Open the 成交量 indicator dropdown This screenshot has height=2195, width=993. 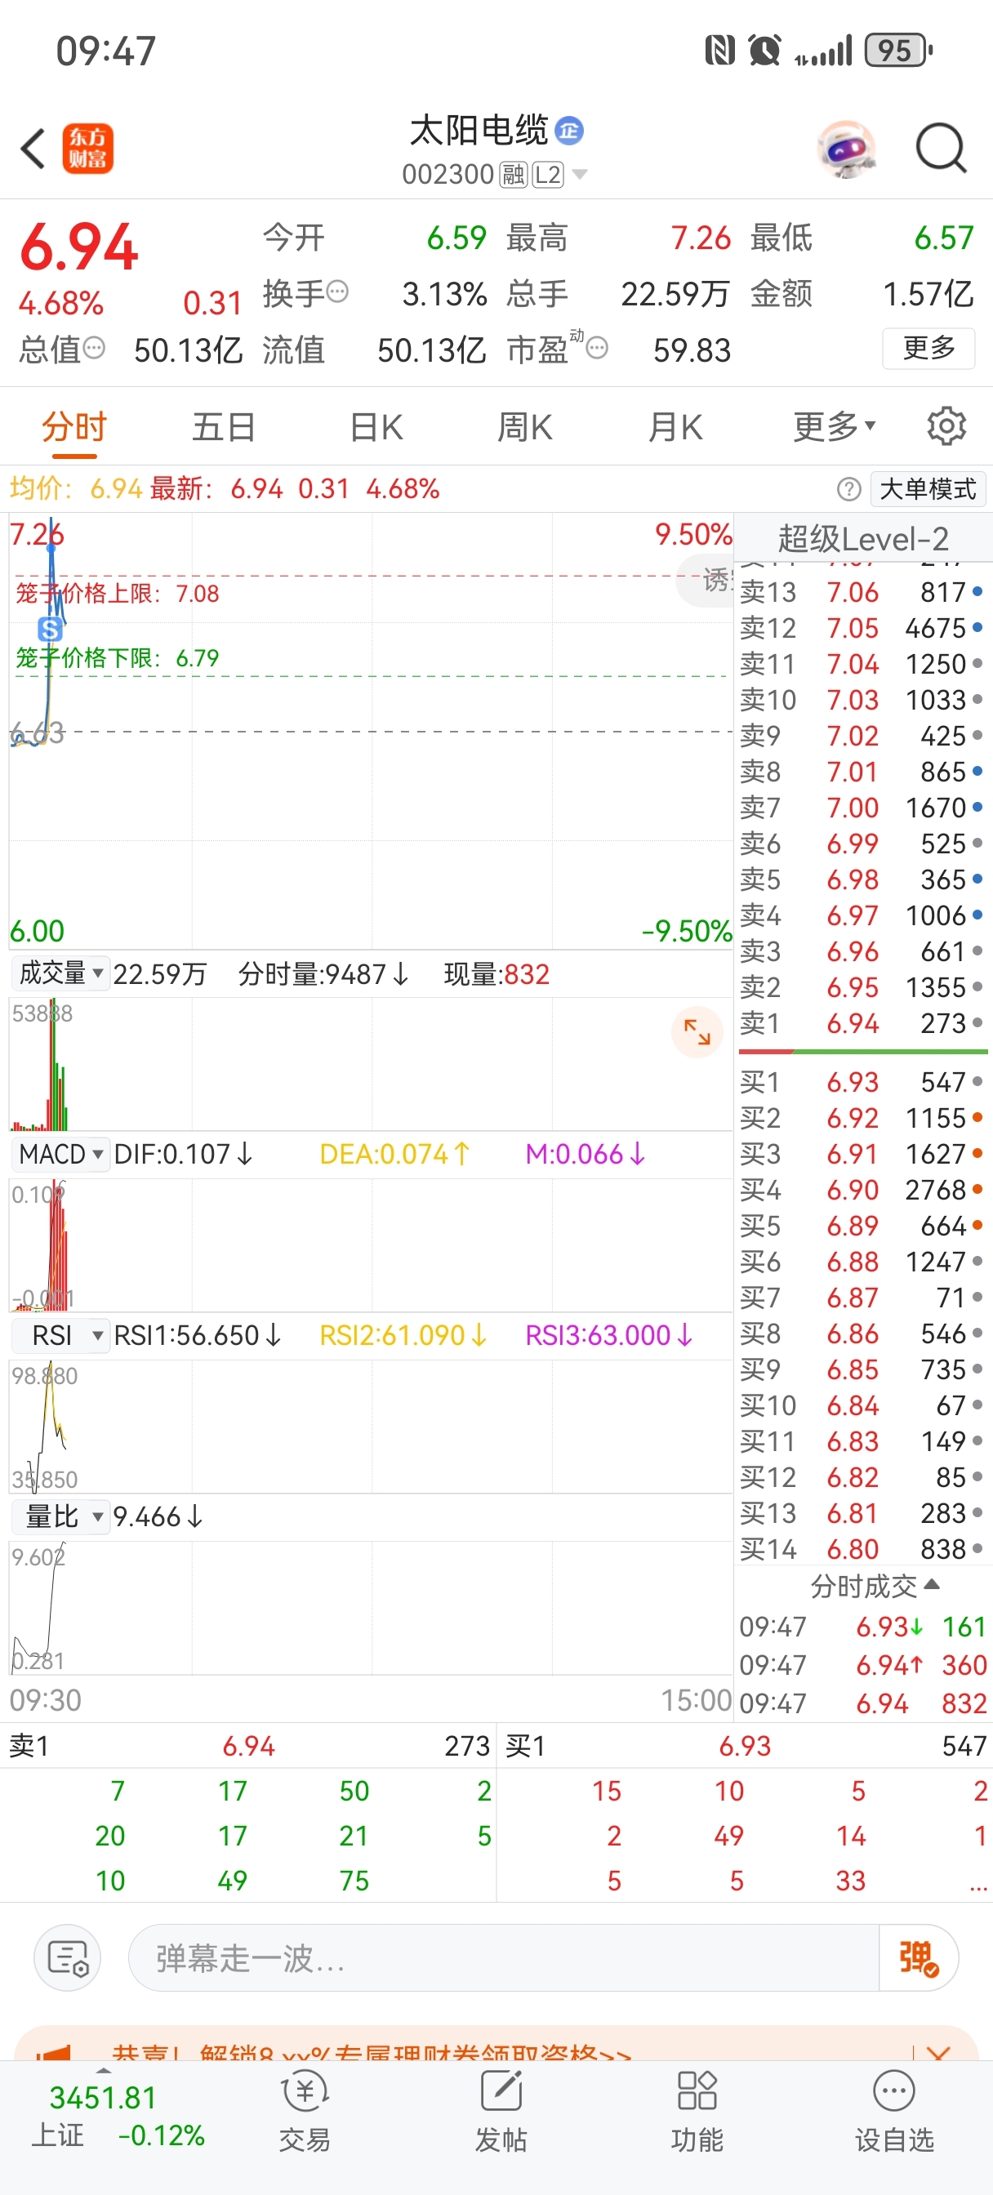[61, 973]
